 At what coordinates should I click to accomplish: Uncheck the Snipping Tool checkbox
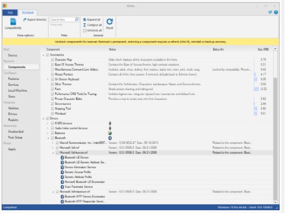52,109
